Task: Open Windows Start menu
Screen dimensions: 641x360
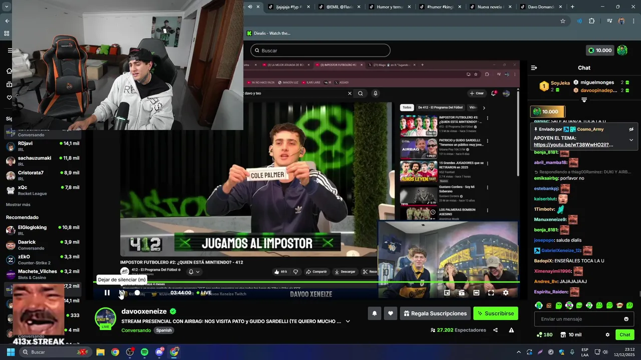Action: (x=10, y=352)
